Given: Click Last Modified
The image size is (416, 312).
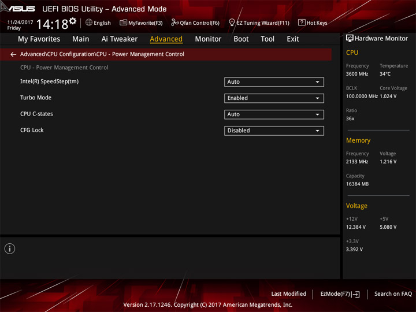Looking at the screenshot, I should 289,294.
